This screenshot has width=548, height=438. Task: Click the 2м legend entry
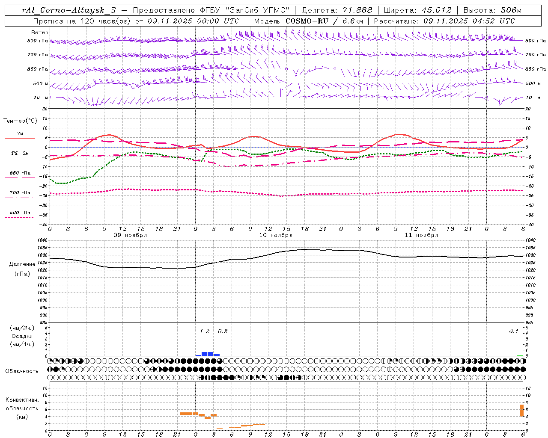(20, 136)
